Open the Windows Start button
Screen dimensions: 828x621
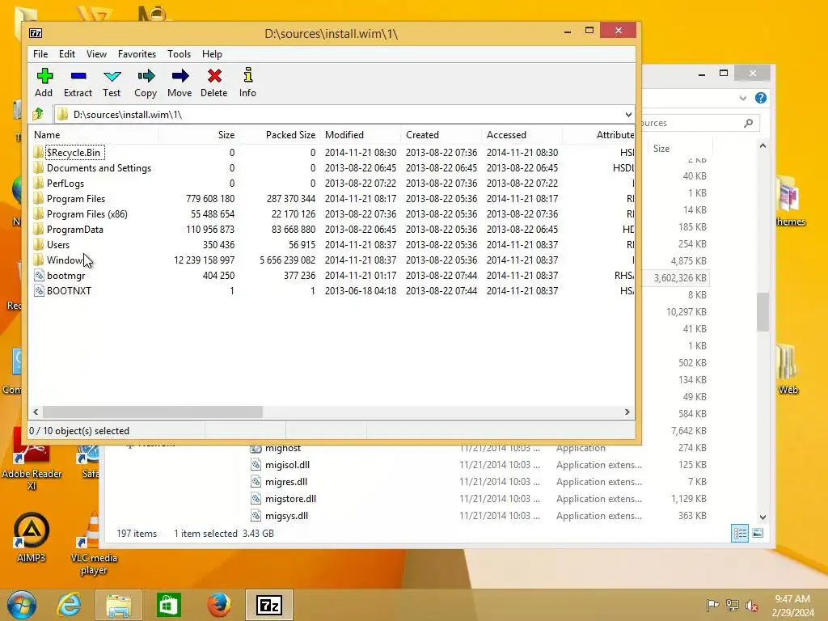click(x=22, y=605)
